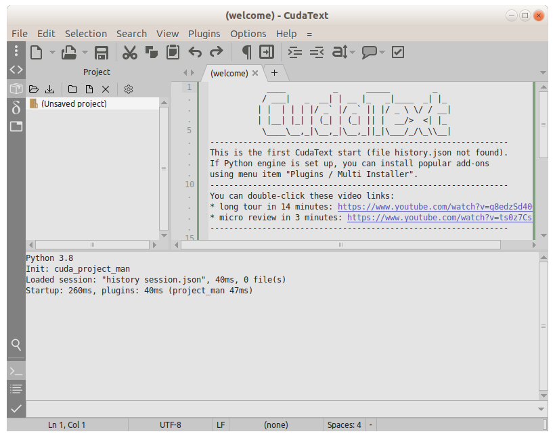Screen dimensions: 555x438
Task: Click the Sort lines icon
Action: [x=340, y=52]
